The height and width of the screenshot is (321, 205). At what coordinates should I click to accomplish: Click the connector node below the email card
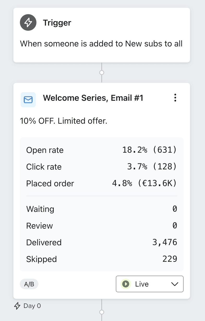[102, 312]
